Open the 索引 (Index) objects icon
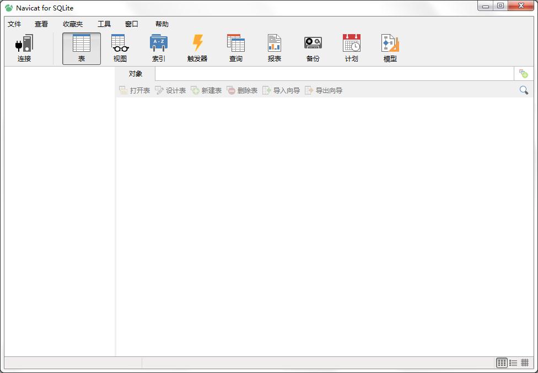The width and height of the screenshot is (538, 373). tap(159, 48)
